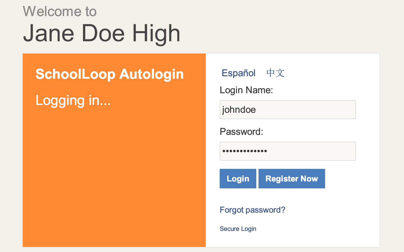Access the secure HTTPS login page
404x252 pixels.
pyautogui.click(x=238, y=228)
